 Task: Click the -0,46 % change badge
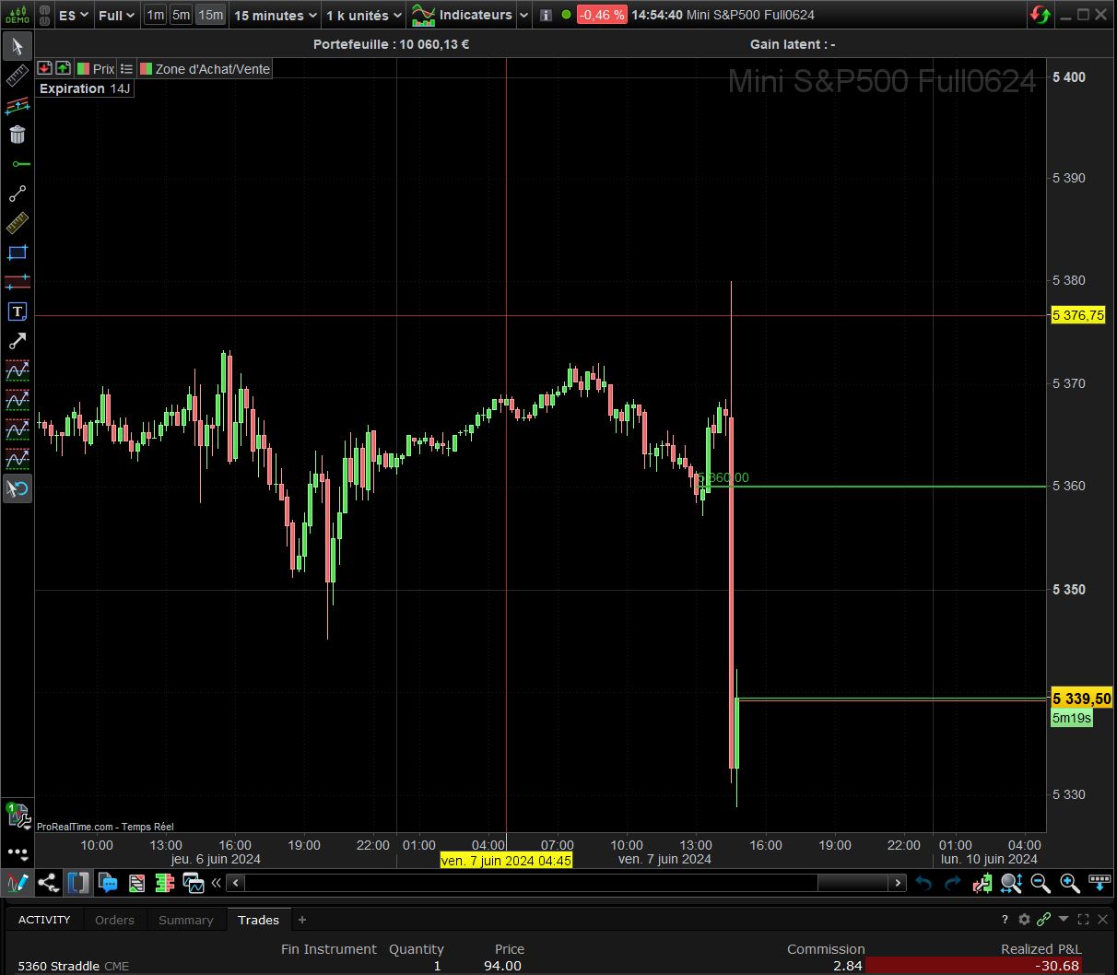point(602,15)
